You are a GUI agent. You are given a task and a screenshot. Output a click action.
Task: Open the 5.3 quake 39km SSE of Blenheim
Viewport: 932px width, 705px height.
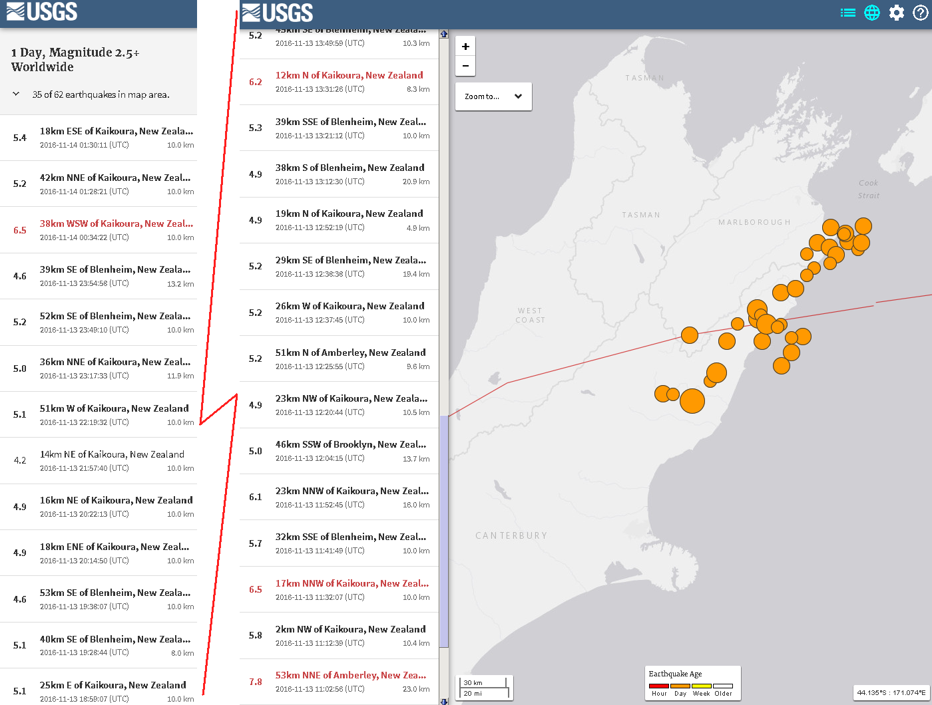(x=339, y=128)
